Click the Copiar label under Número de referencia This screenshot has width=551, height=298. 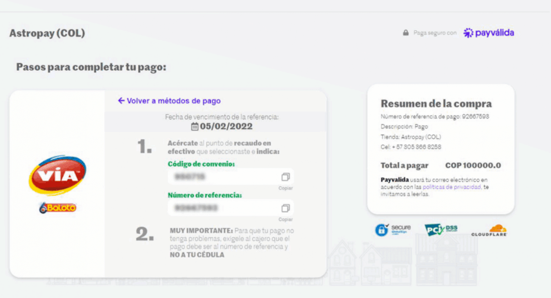tap(285, 219)
